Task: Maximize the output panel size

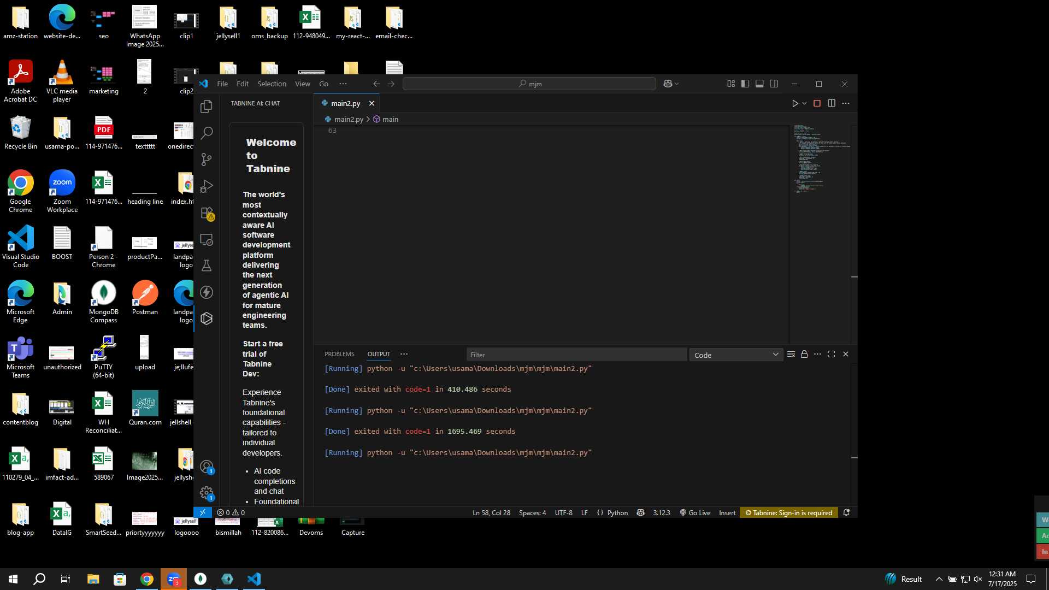Action: tap(832, 355)
